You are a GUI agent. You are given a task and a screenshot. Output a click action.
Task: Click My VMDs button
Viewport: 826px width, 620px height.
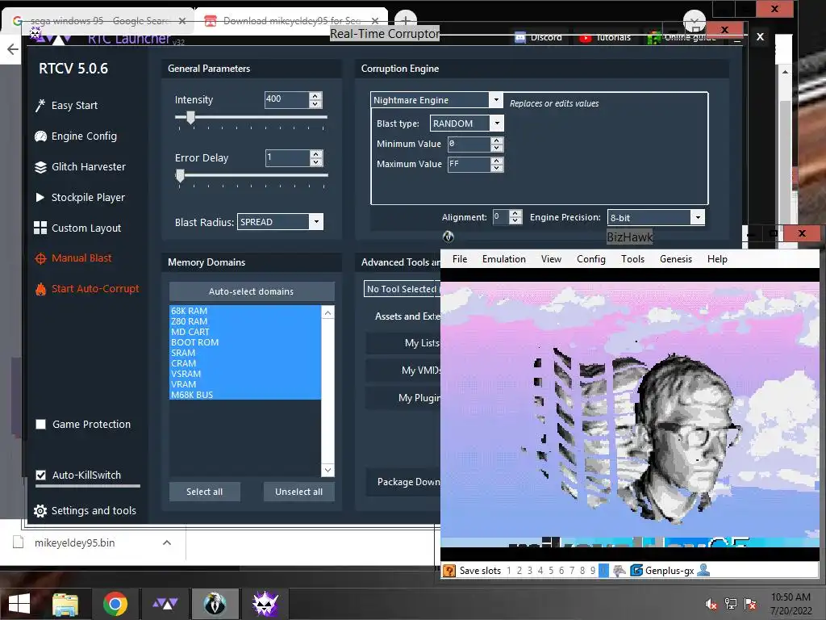[x=403, y=371]
